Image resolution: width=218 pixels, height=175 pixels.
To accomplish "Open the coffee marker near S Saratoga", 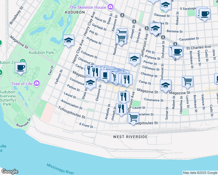I will 204,14.
